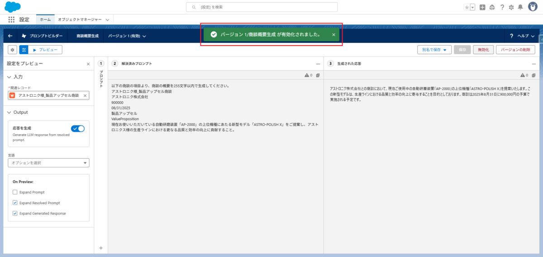Click the Trailhead guidance icon in header
543x257 pixels.
click(492, 7)
